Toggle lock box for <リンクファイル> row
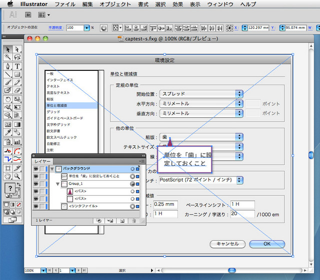This screenshot has width=320, height=280. (x=42, y=206)
